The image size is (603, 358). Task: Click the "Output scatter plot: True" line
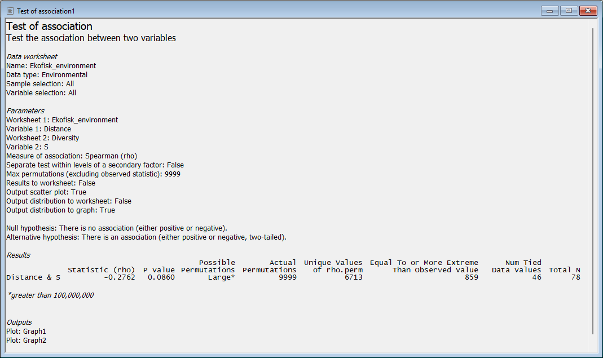tap(46, 192)
